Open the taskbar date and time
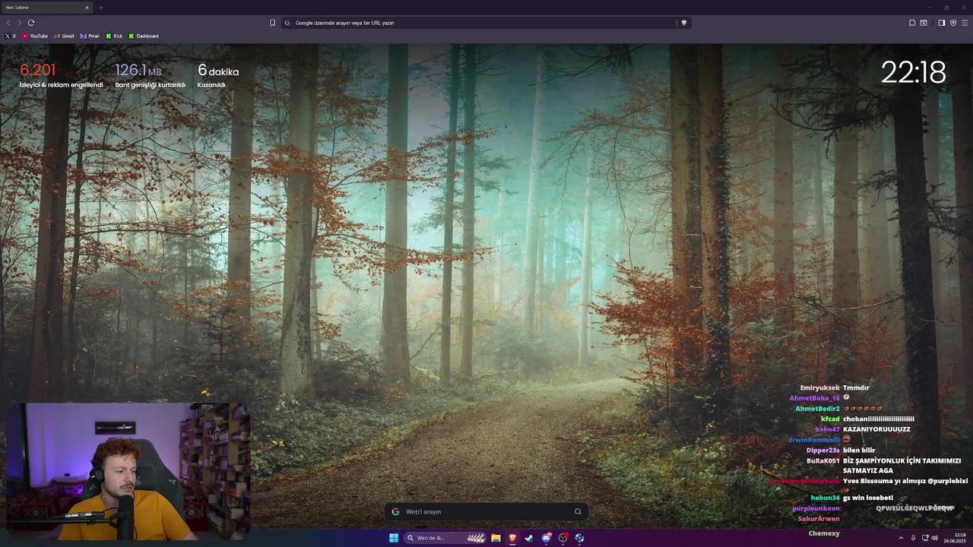The width and height of the screenshot is (973, 547). 955,538
